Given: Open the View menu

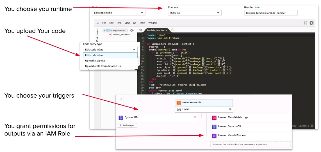Looking at the screenshot, I should (x=127, y=23).
